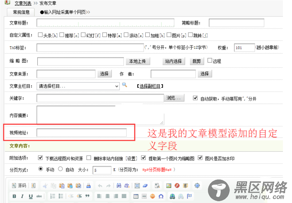The height and width of the screenshot is (203, 292).
Task: Insert a horizontal line
Action: coord(144,196)
